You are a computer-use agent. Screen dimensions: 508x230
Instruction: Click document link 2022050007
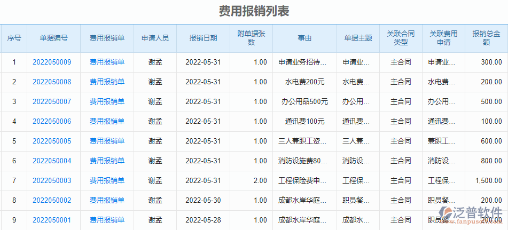click(52, 101)
